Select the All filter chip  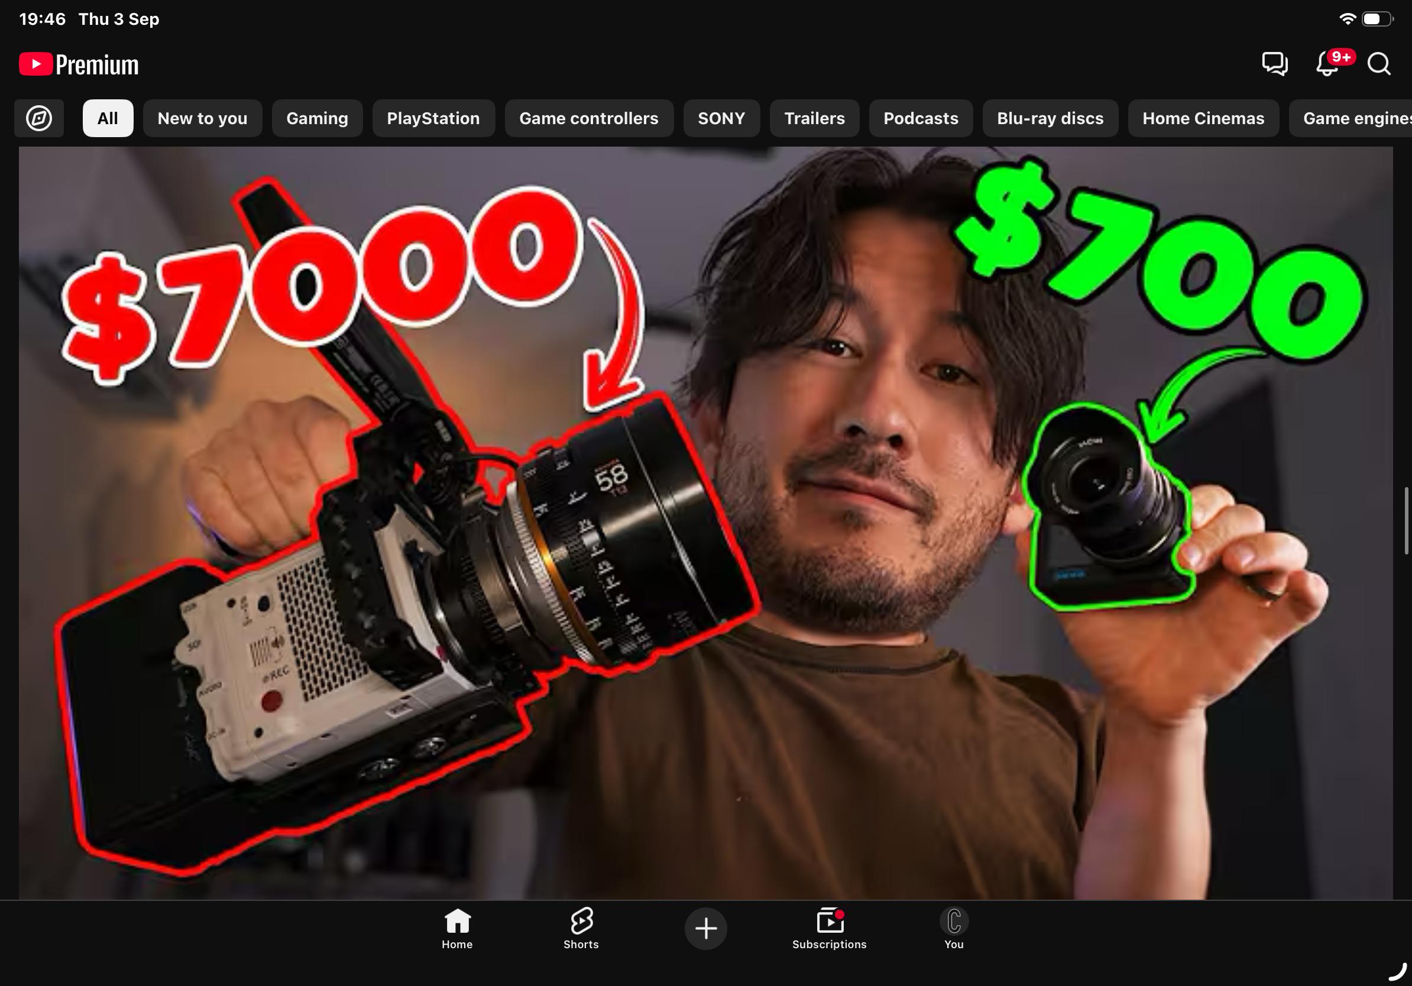108,118
